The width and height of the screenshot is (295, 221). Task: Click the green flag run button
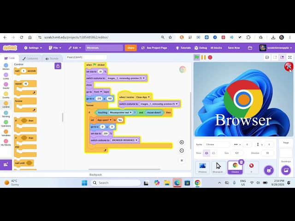196,57
